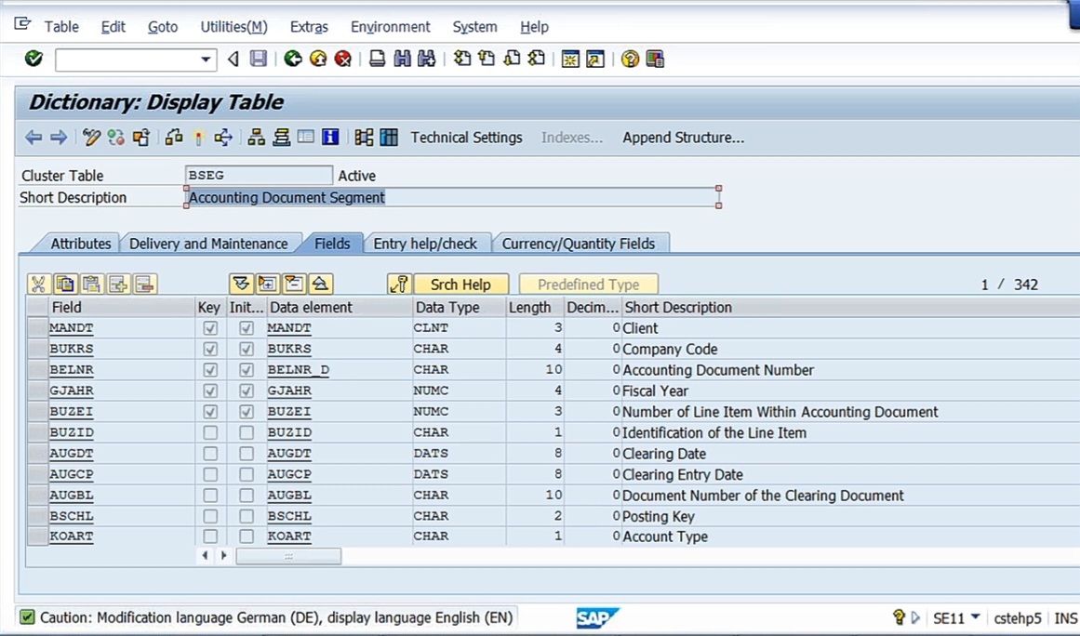Click the Insert Row icon
Viewport: 1080px width, 636px height.
[x=118, y=284]
